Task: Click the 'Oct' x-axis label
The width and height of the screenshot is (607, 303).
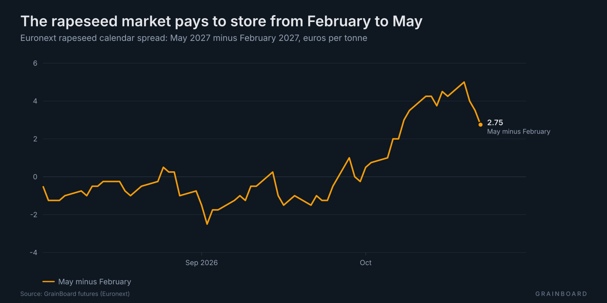Action: tap(366, 263)
